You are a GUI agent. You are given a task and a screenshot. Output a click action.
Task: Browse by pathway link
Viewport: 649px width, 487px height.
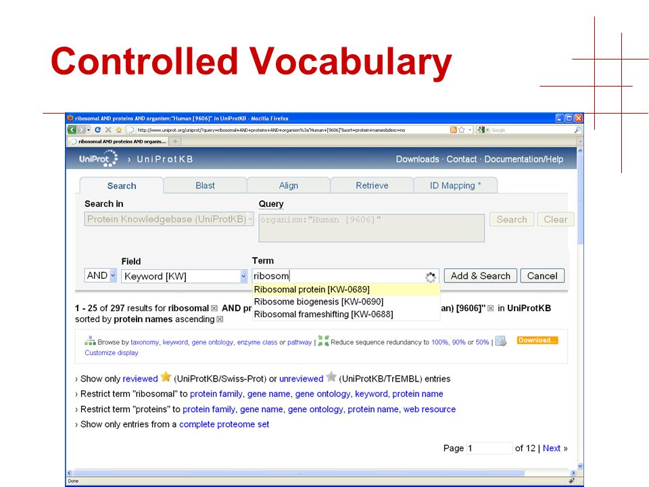tap(299, 342)
